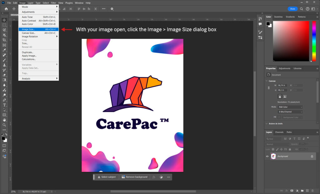Select the Move tool

point(4,20)
